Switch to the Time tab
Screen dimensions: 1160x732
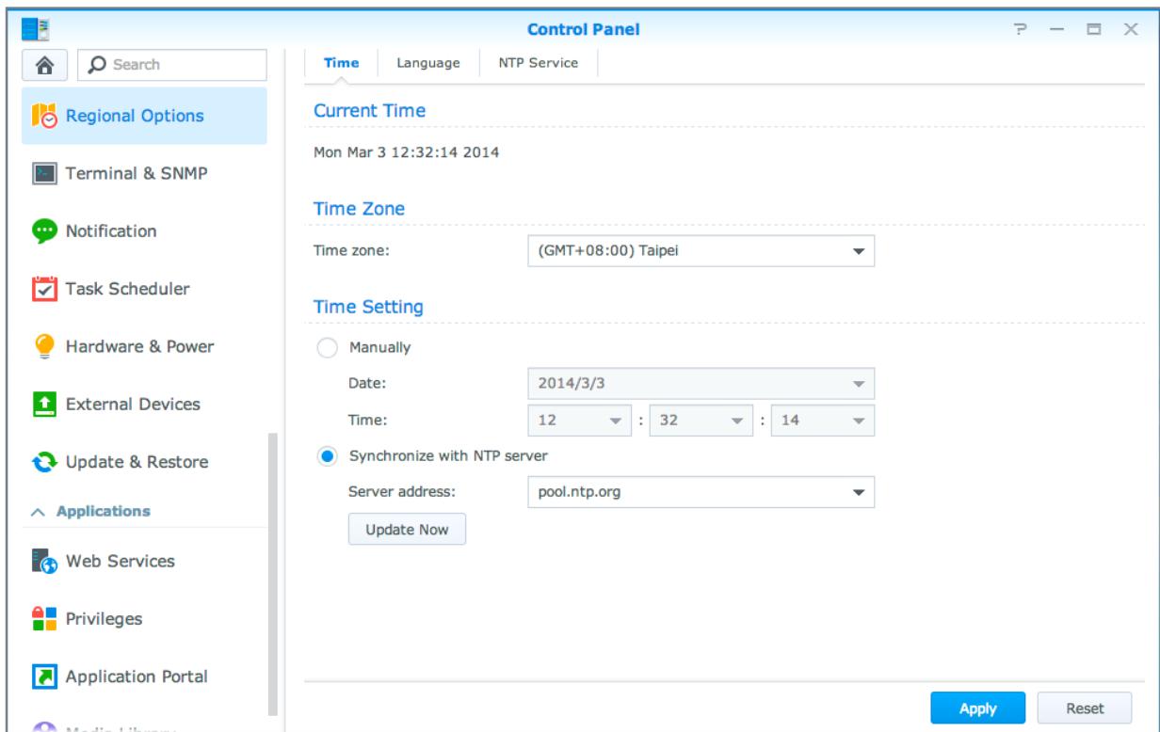[340, 63]
